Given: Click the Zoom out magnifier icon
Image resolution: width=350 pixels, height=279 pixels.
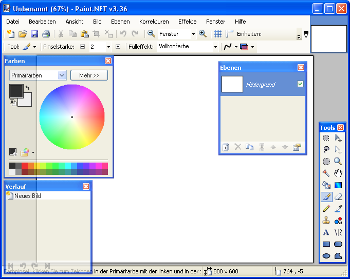Looking at the screenshot, I should [x=151, y=34].
